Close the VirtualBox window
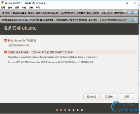 click(x=134, y=3)
